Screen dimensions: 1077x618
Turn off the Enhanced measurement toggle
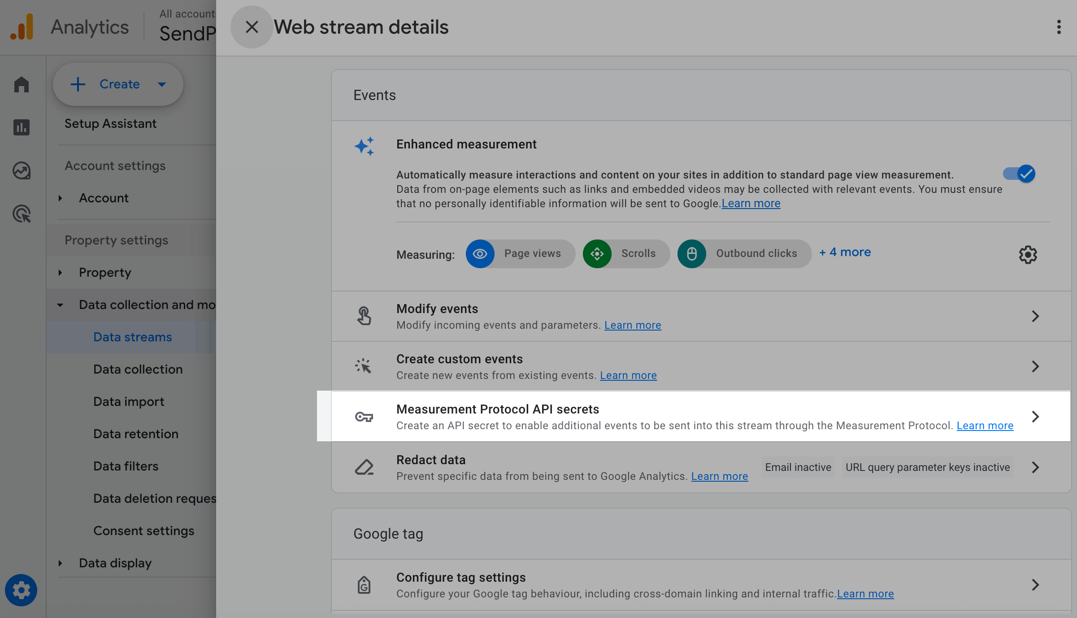point(1019,174)
